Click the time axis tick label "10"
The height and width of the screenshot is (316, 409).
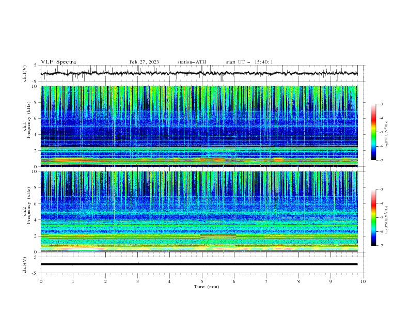363,281
